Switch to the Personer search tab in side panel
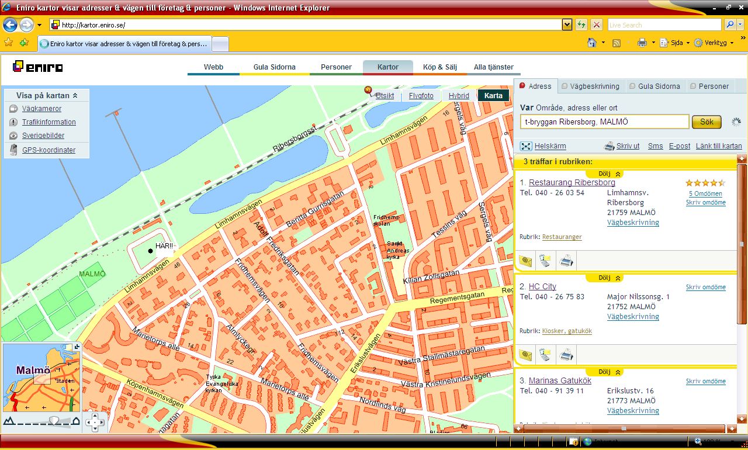Viewport: 748px width, 450px height. point(709,86)
